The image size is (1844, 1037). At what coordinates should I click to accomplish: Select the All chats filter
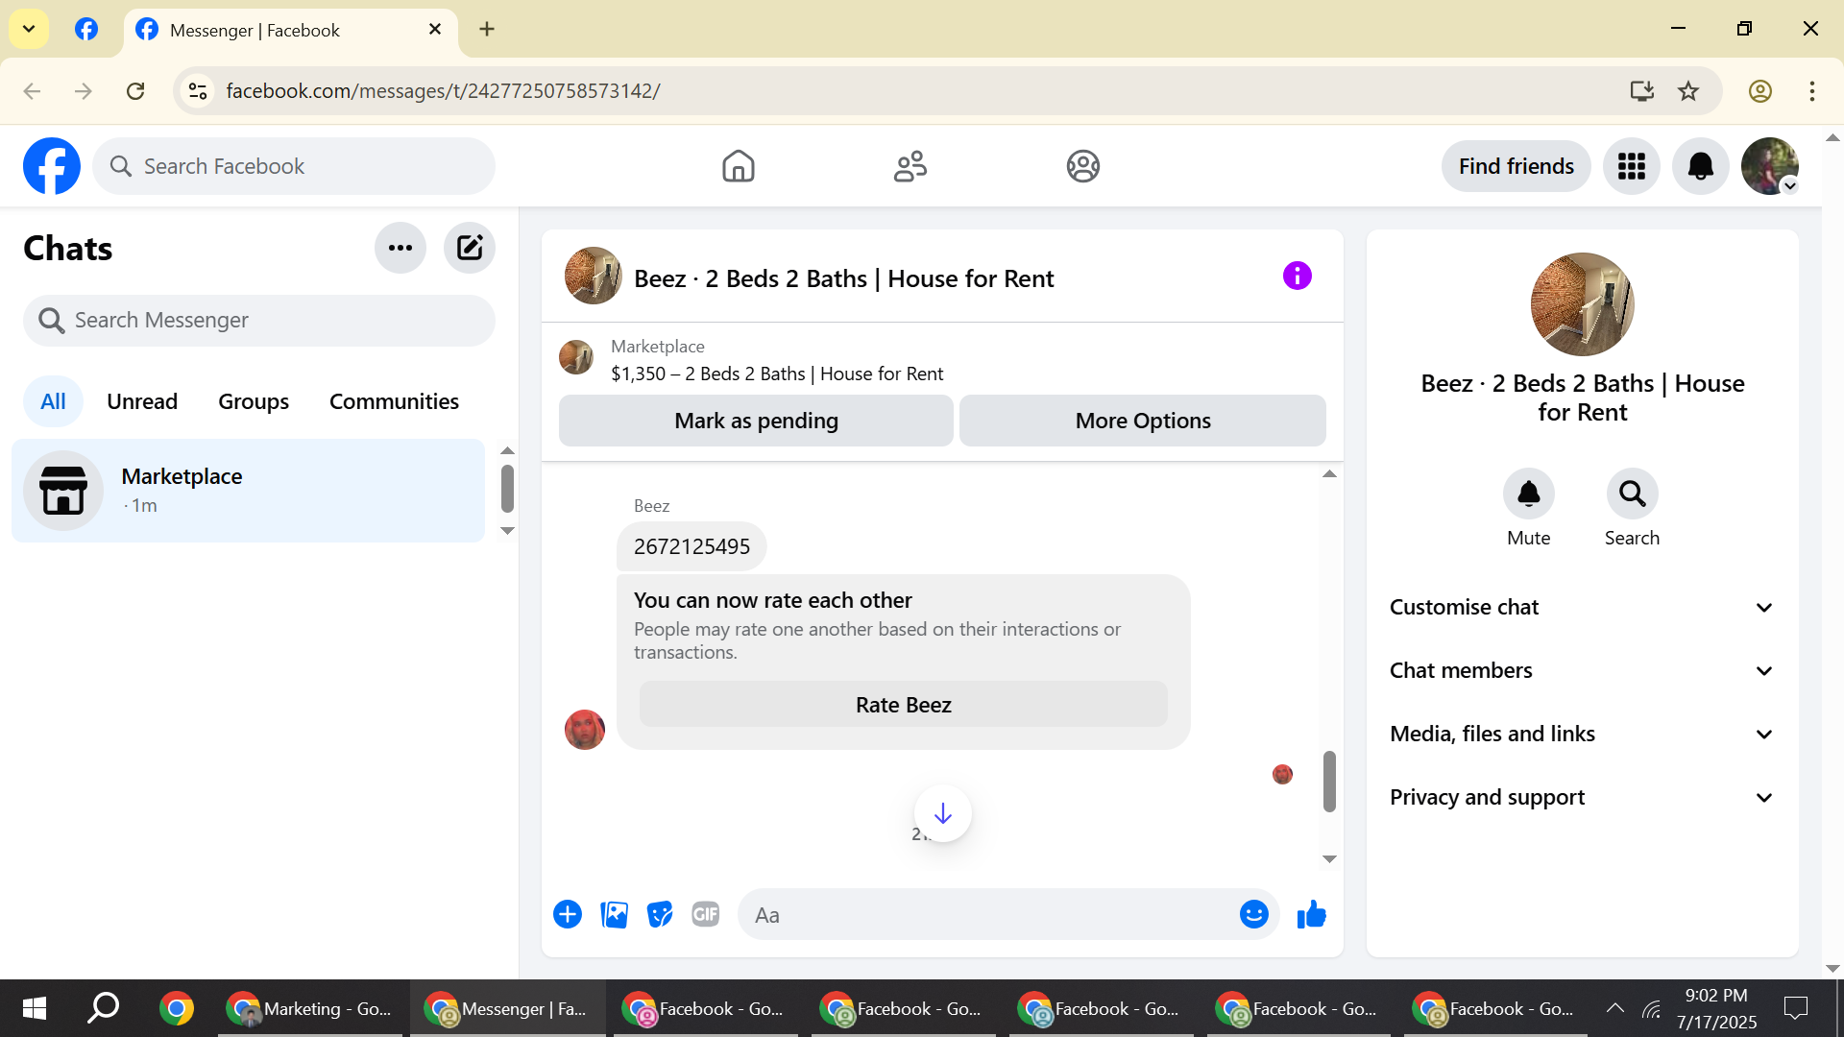pos(53,401)
